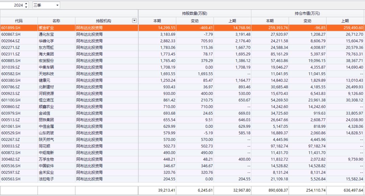The width and height of the screenshot is (365, 196).
Task: Select stock code 600885.SH
Action: [x=11, y=60]
